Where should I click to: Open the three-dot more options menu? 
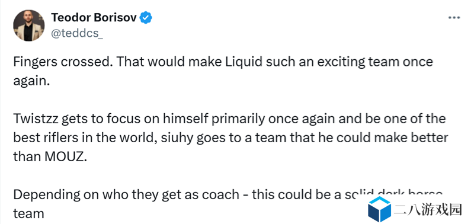pyautogui.click(x=454, y=18)
